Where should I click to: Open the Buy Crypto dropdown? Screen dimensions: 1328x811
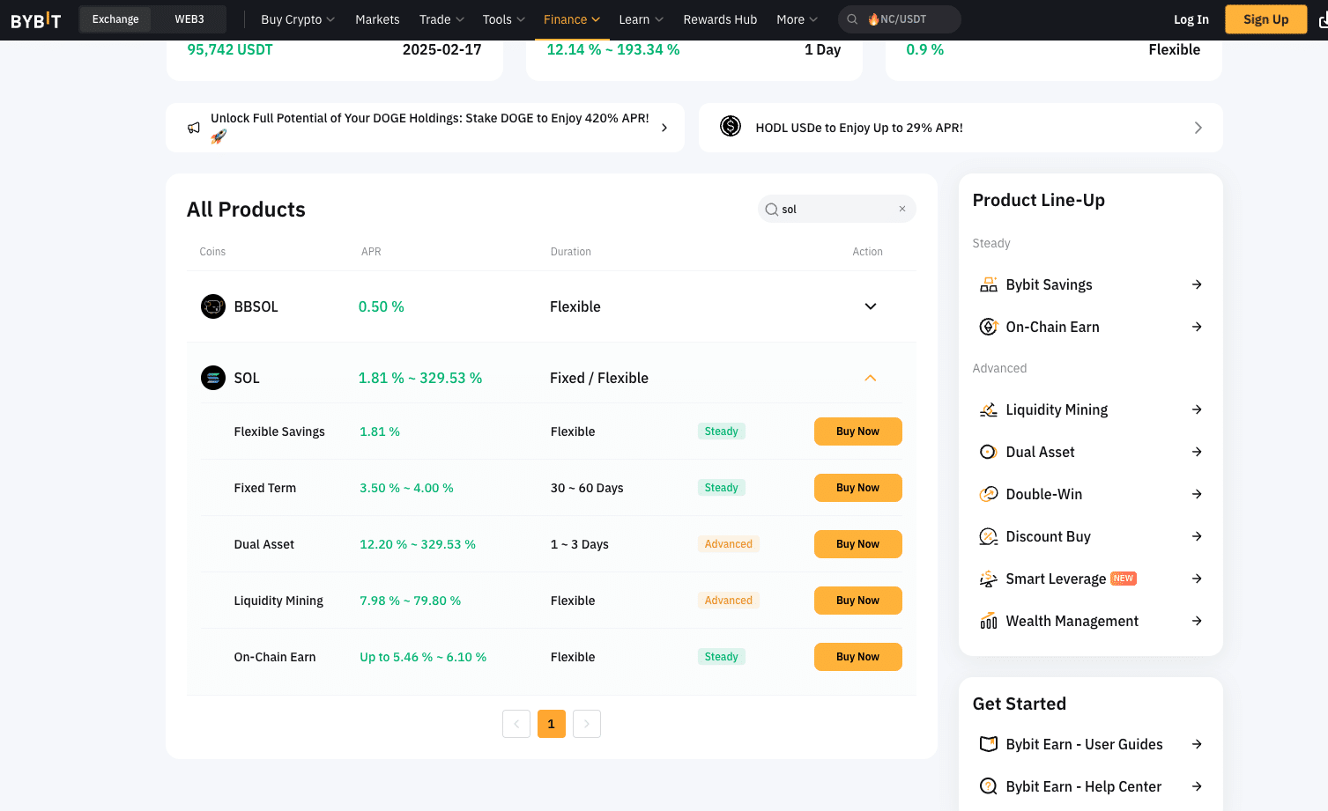298,19
